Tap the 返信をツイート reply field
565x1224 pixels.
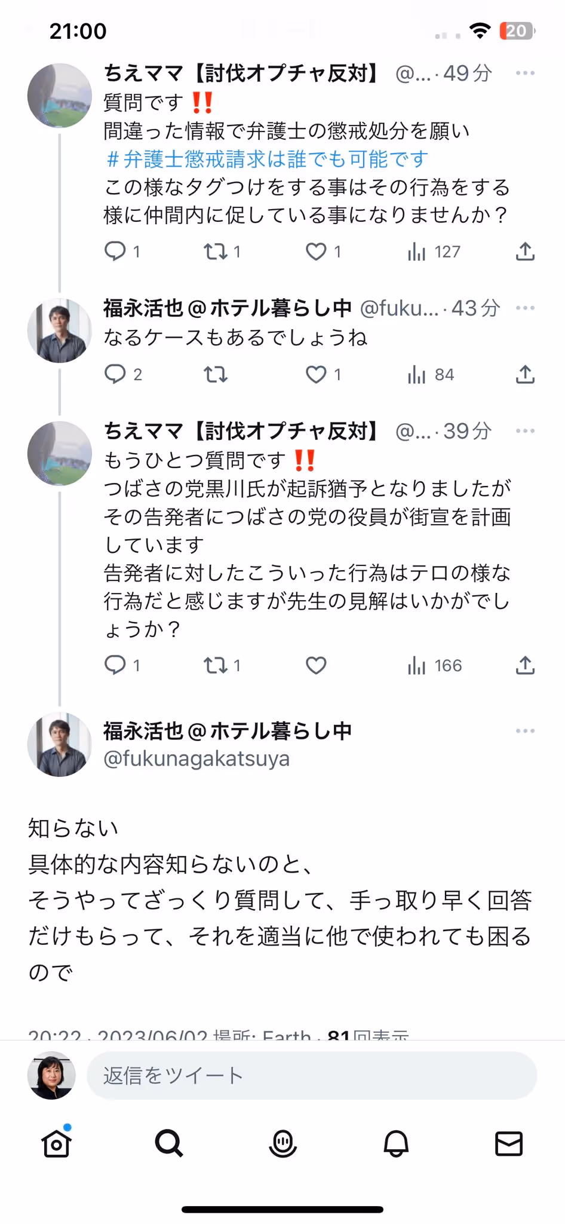coord(312,1075)
